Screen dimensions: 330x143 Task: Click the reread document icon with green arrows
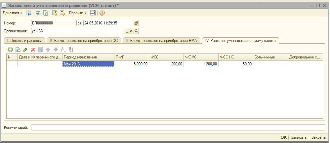38,13
